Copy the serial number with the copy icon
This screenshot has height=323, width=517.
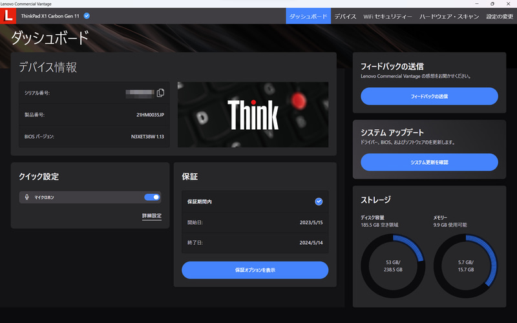160,93
